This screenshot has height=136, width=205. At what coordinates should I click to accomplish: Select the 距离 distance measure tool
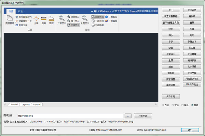tap(44, 20)
